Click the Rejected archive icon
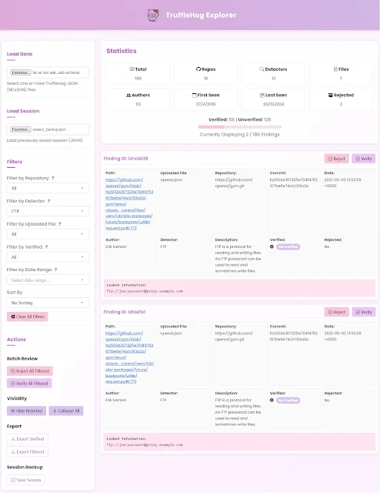Image resolution: width=380 pixels, height=493 pixels. pyautogui.click(x=330, y=95)
